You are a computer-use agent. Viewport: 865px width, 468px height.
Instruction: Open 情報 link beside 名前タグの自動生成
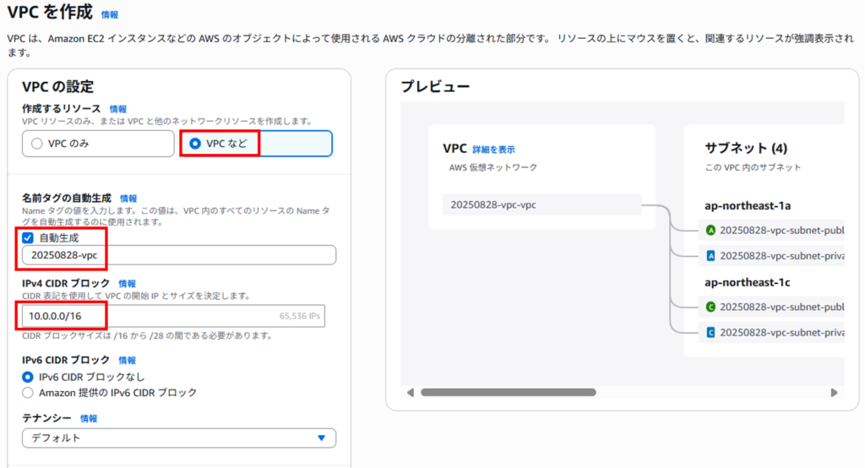128,199
